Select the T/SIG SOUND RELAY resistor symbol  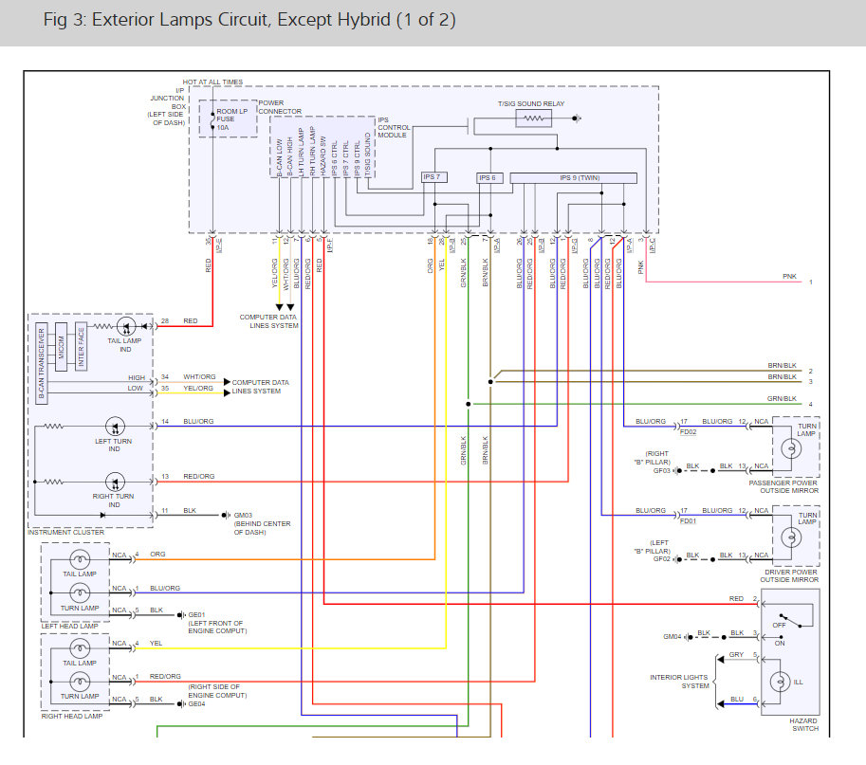click(x=533, y=118)
